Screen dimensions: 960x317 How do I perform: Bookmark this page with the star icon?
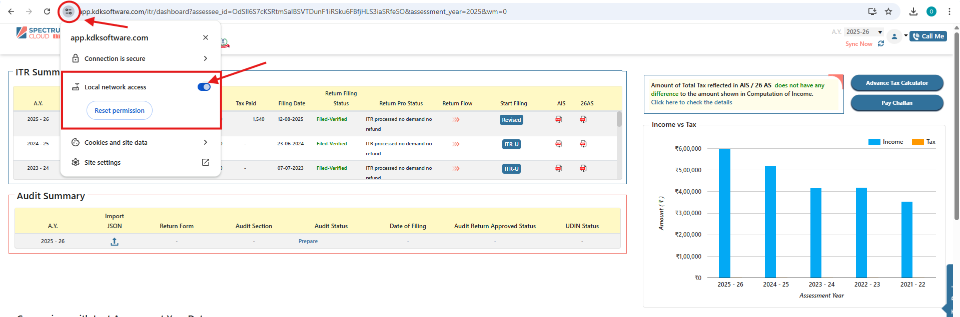(x=888, y=11)
